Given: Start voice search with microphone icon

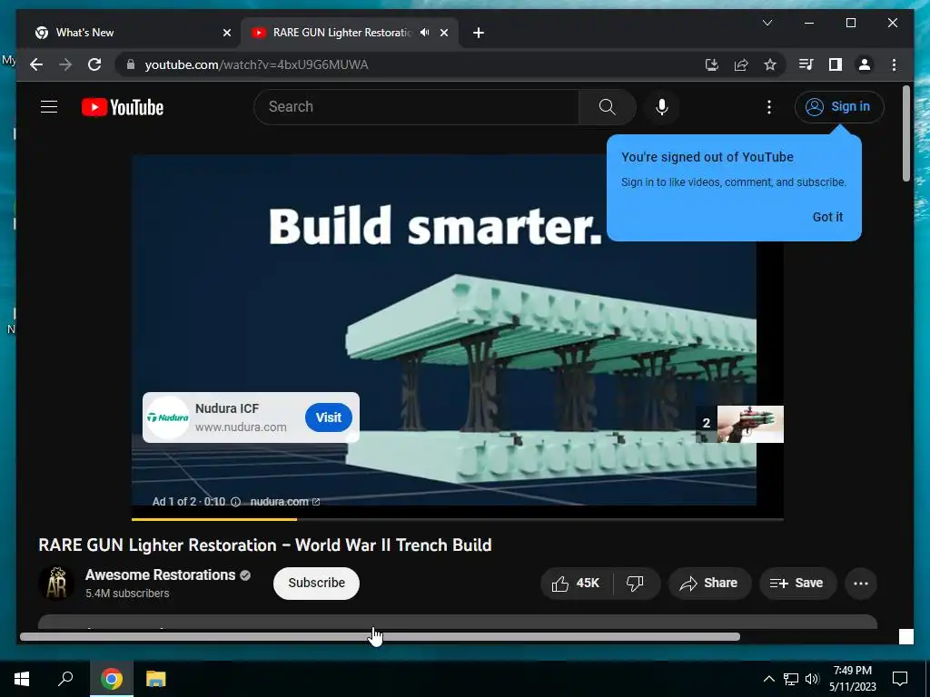Looking at the screenshot, I should 662,107.
